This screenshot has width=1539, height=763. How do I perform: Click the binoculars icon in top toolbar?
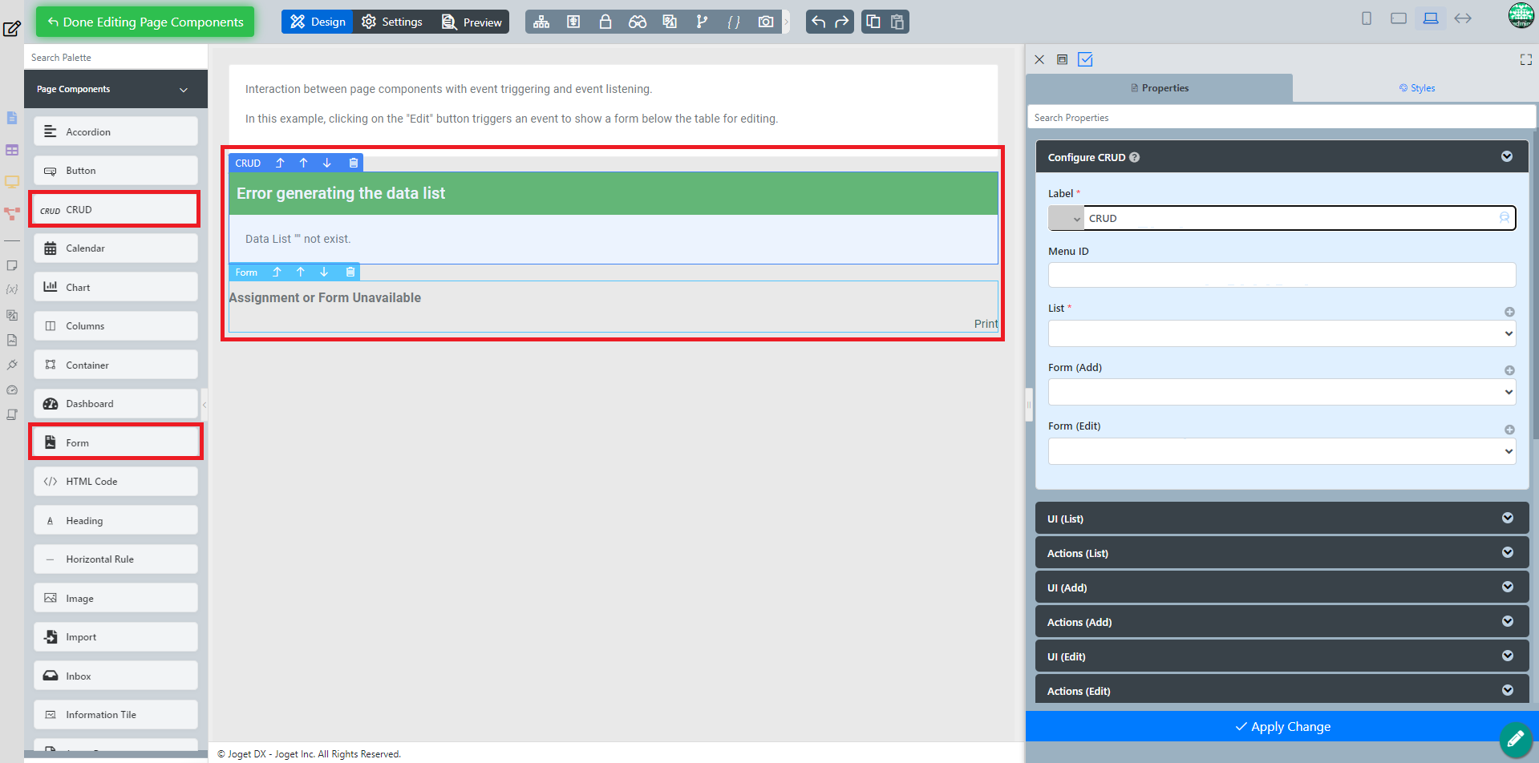point(638,22)
